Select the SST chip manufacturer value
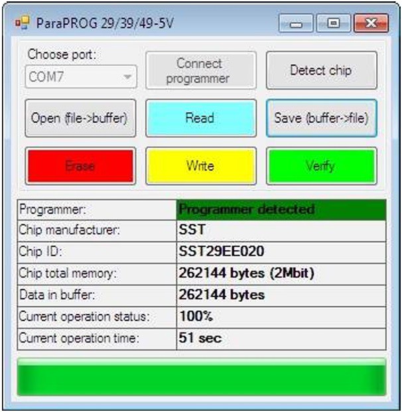The width and height of the screenshot is (402, 412). (281, 231)
